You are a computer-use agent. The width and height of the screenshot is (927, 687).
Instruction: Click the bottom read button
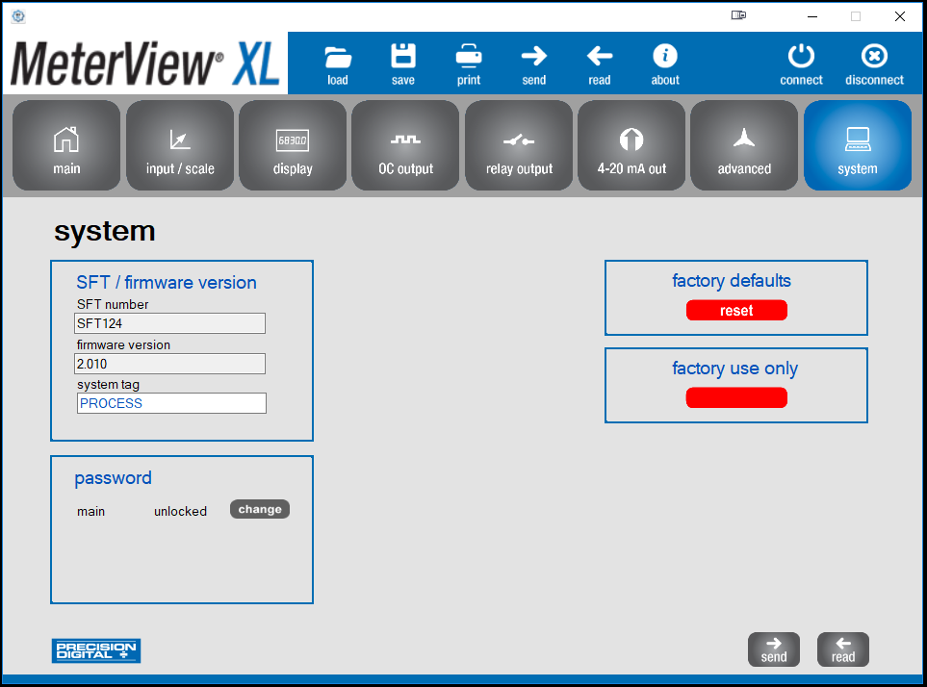(843, 649)
